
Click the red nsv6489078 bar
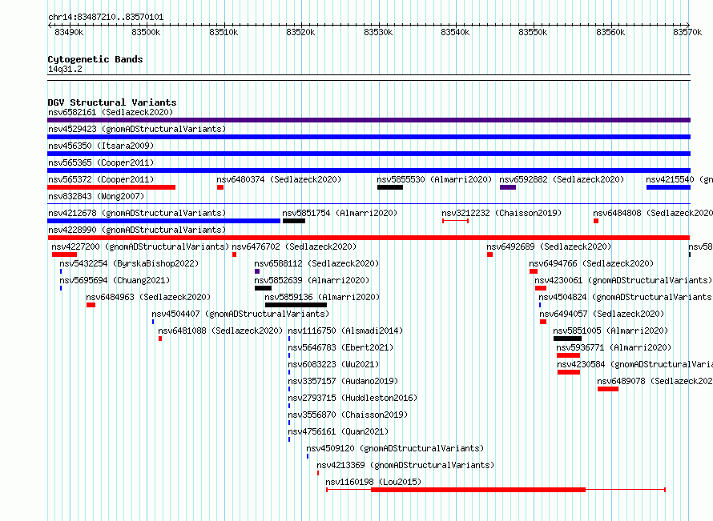click(608, 389)
